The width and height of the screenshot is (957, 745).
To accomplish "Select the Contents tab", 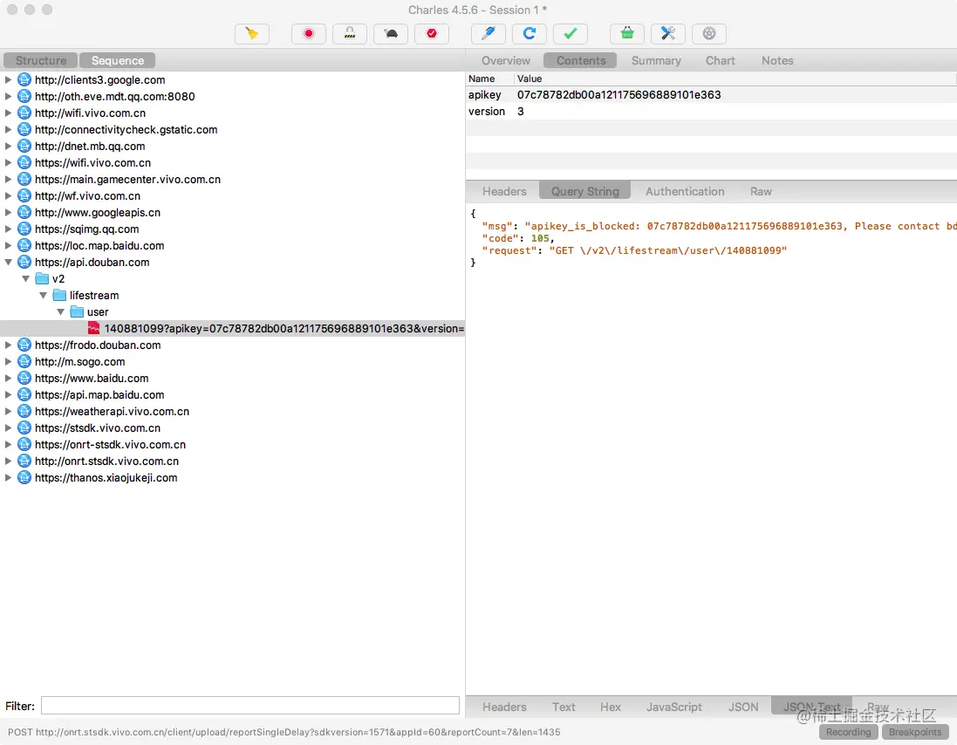I will [x=580, y=60].
